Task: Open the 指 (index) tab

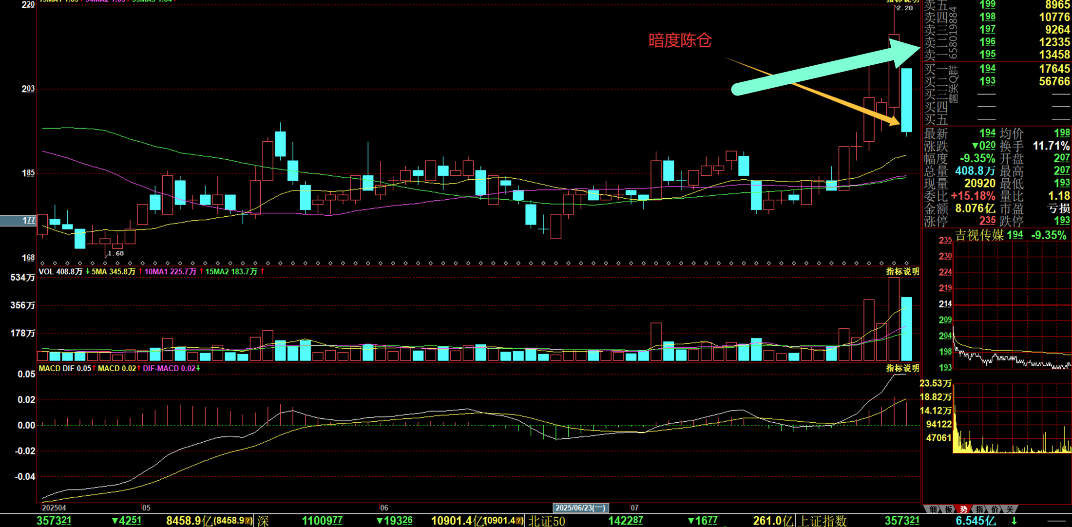Action: (979, 509)
